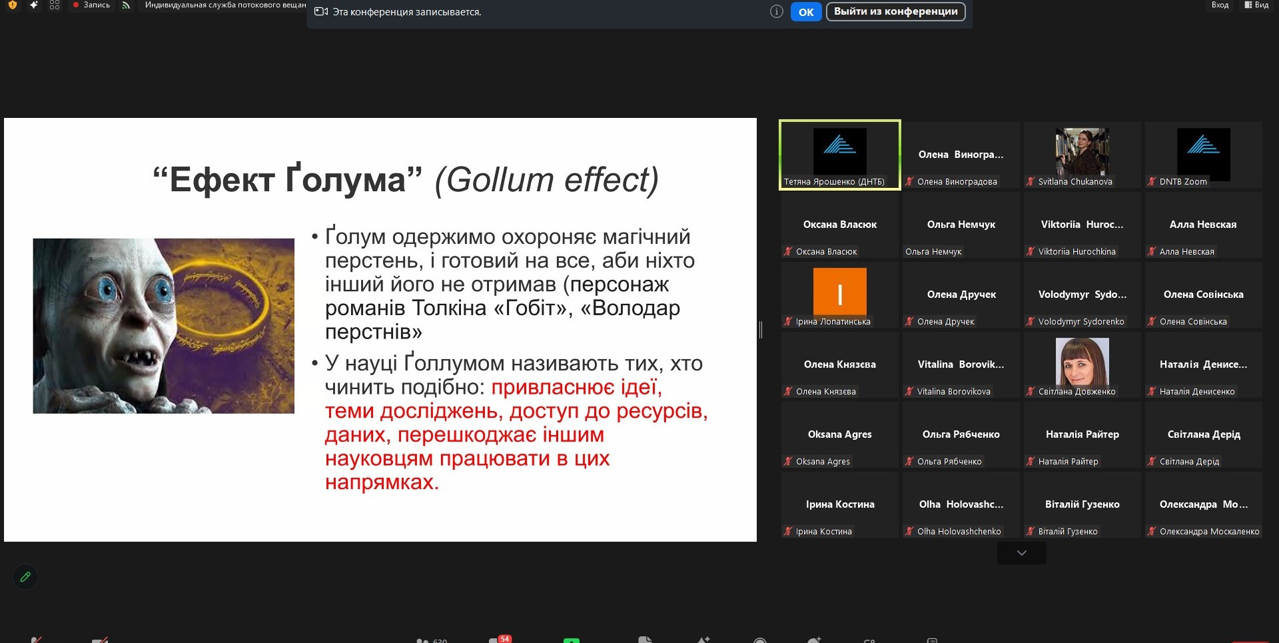Viewport: 1279px width, 643px height.
Task: Click the red text 'привласнює ідеї'
Action: pos(577,387)
